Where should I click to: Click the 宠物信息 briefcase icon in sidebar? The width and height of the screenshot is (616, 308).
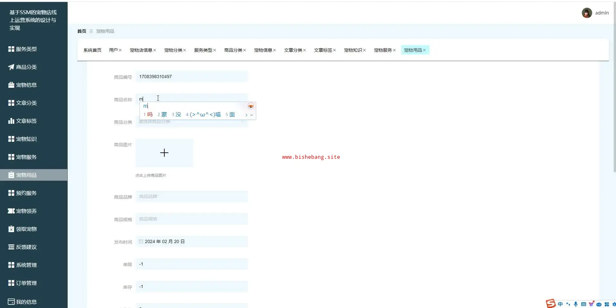pyautogui.click(x=11, y=85)
